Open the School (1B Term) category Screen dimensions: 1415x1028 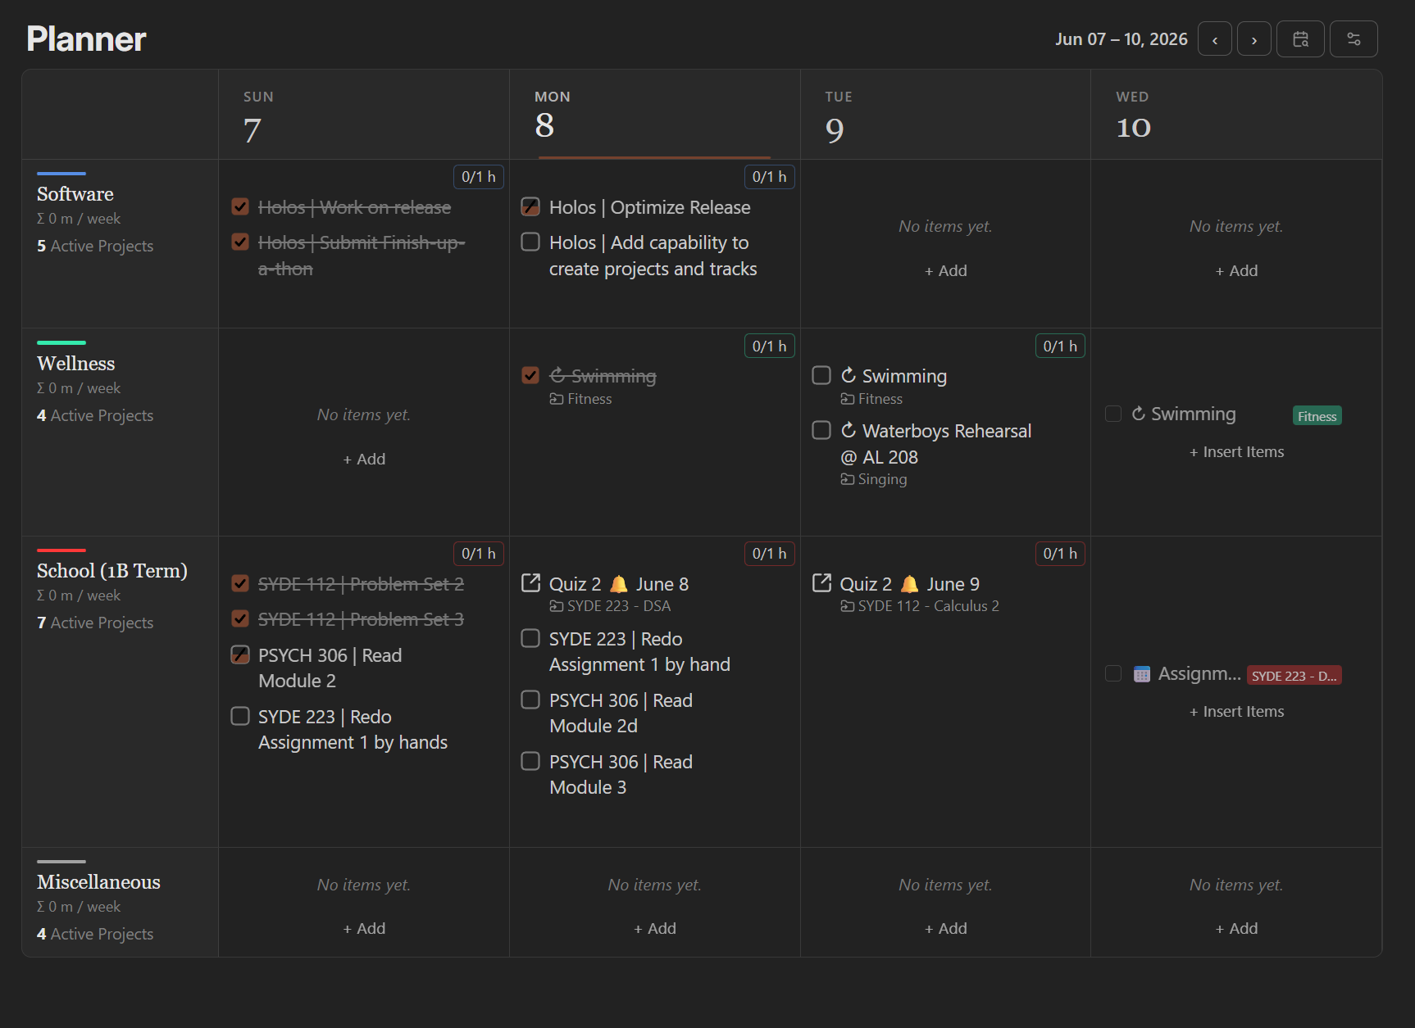112,571
